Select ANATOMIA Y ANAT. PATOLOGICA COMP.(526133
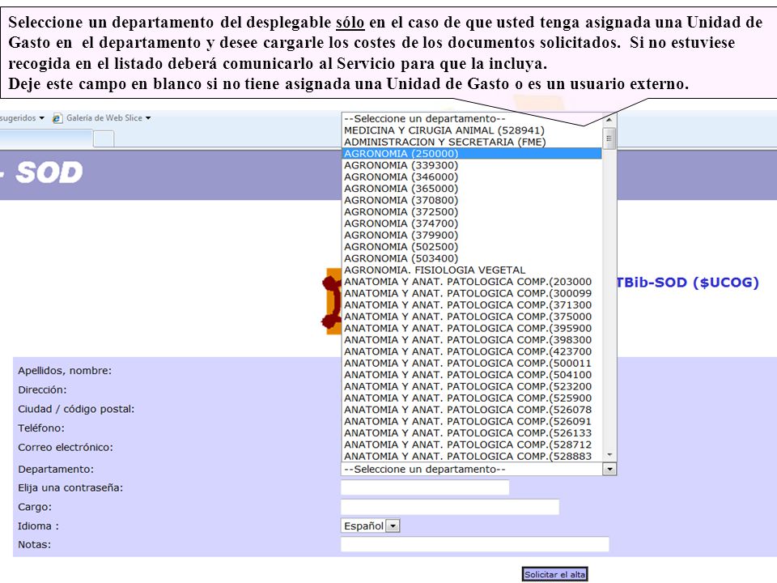 point(472,433)
